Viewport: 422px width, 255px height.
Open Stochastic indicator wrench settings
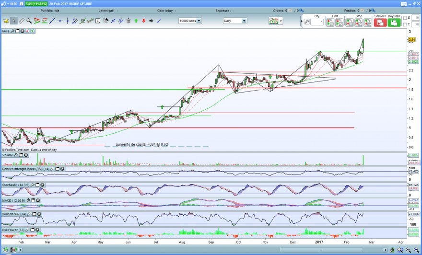point(32,185)
